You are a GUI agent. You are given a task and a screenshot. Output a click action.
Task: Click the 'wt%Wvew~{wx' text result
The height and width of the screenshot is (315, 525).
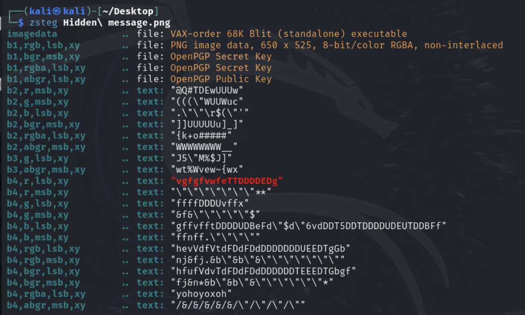pyautogui.click(x=206, y=170)
